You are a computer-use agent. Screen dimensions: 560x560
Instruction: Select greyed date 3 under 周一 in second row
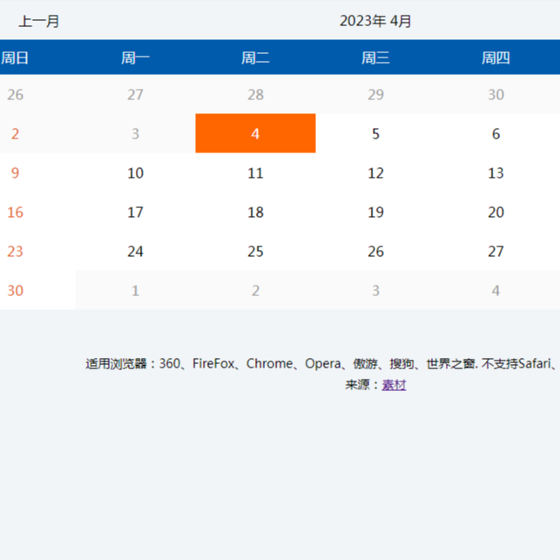(135, 133)
